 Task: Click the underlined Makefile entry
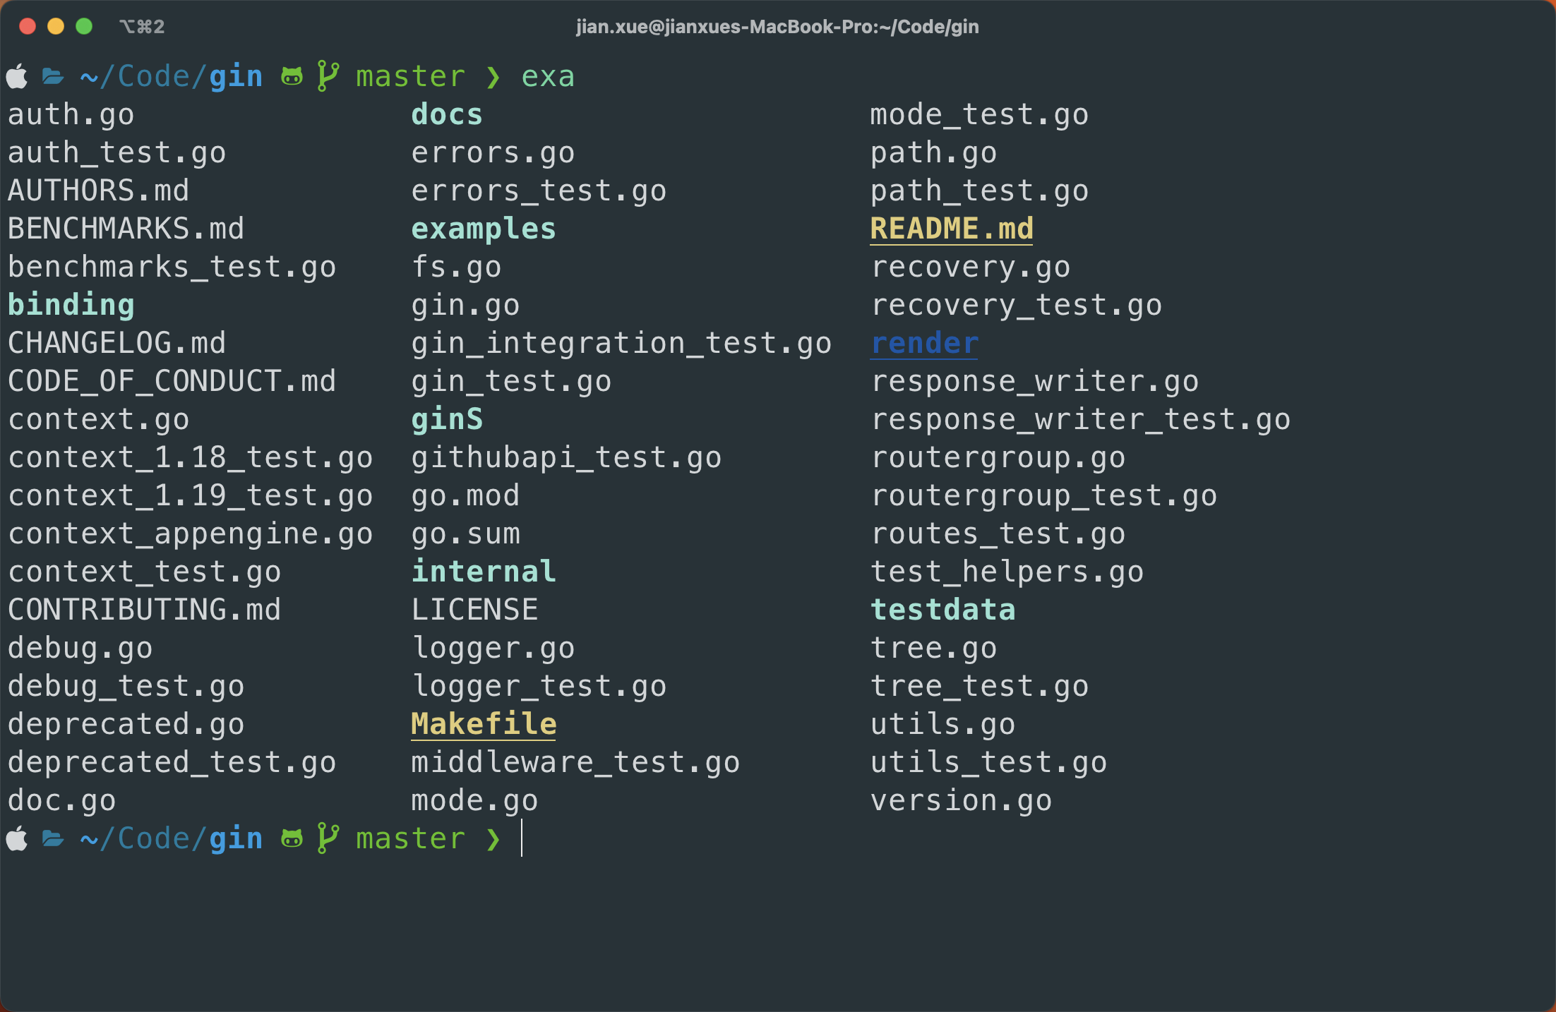[484, 724]
